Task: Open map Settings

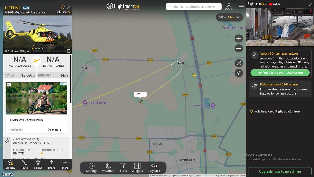Action: click(92, 168)
